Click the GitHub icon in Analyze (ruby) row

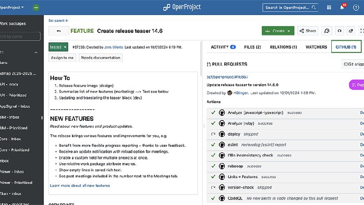(222, 123)
